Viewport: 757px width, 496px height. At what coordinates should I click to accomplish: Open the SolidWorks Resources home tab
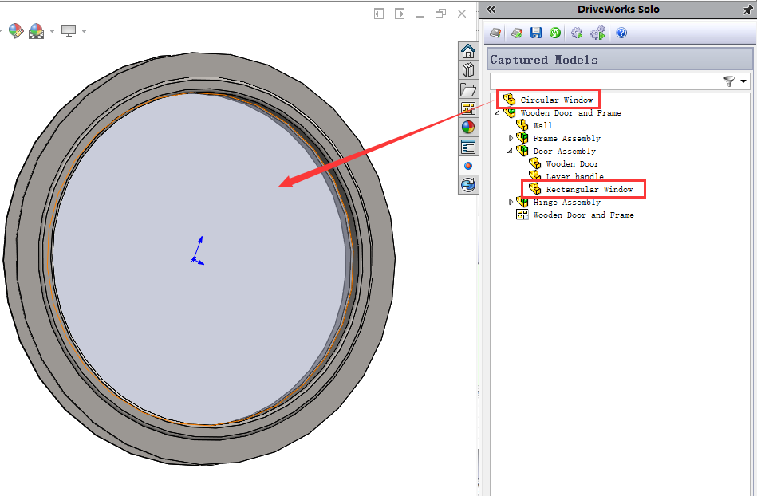(x=468, y=51)
